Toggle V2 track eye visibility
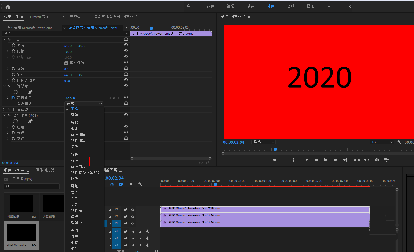Screen dimensions: 414x252 tap(133, 216)
